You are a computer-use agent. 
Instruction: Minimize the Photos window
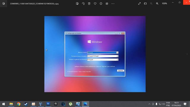tap(173, 2)
